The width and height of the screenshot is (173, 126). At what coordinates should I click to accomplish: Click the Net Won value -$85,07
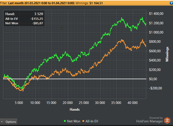[x=38, y=23]
